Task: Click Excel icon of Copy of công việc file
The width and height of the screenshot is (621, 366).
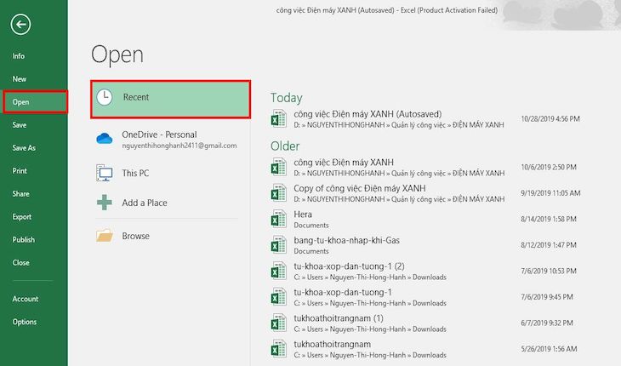Action: [x=278, y=193]
